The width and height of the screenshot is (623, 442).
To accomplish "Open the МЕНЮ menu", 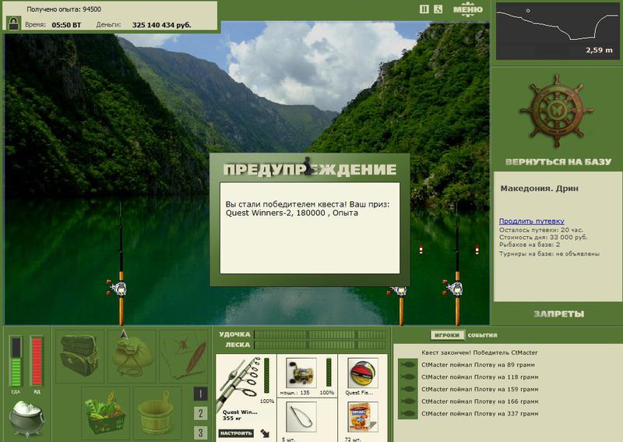I will tap(468, 9).
